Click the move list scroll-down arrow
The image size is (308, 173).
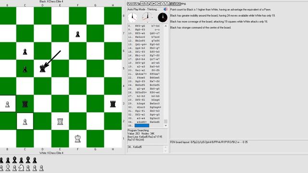coord(166,125)
